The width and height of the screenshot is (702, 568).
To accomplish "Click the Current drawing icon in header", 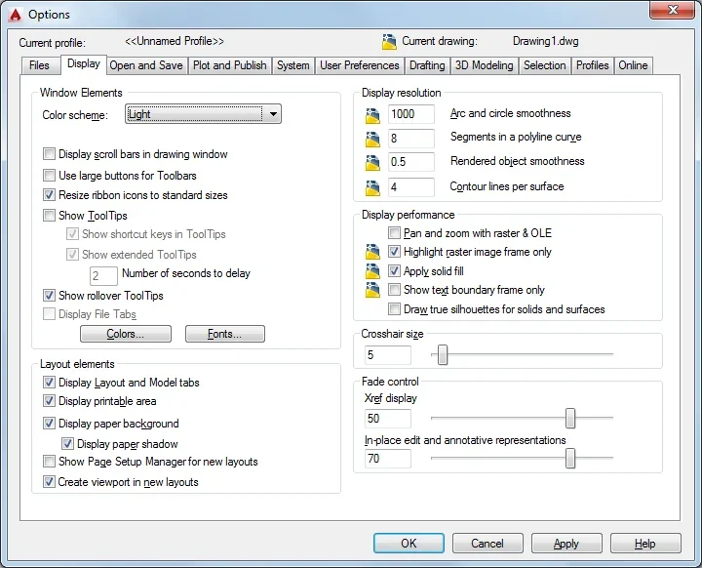I will 389,41.
